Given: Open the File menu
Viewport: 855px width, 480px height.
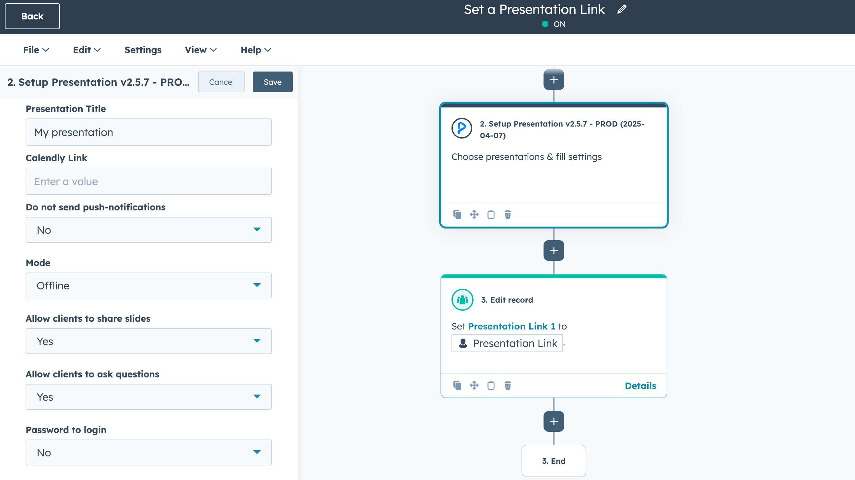Looking at the screenshot, I should point(36,50).
